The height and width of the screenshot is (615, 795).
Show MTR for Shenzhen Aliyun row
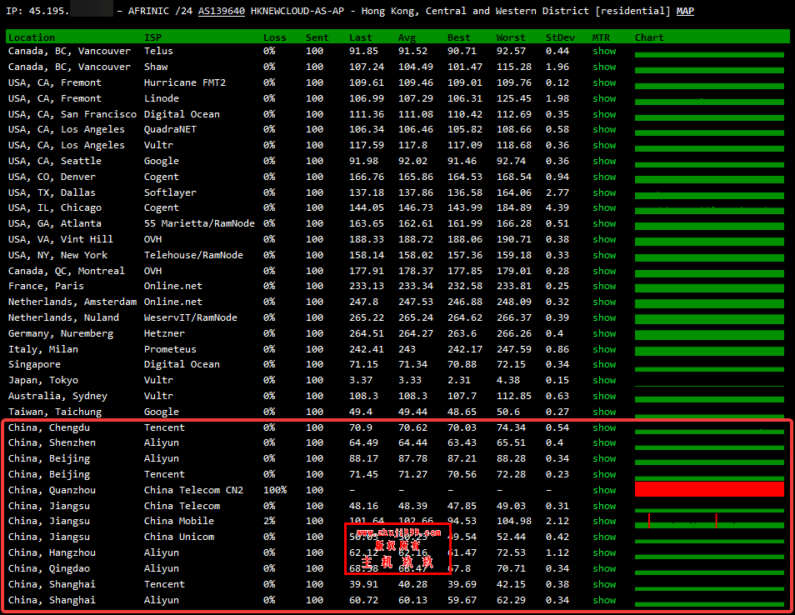pos(604,442)
